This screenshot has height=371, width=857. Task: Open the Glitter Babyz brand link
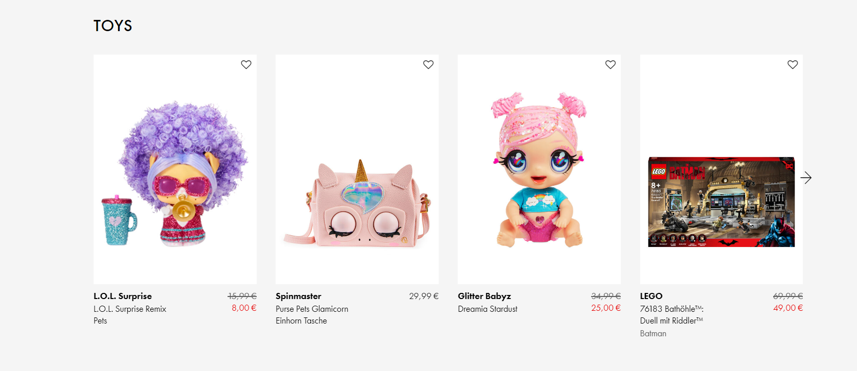pyautogui.click(x=484, y=296)
